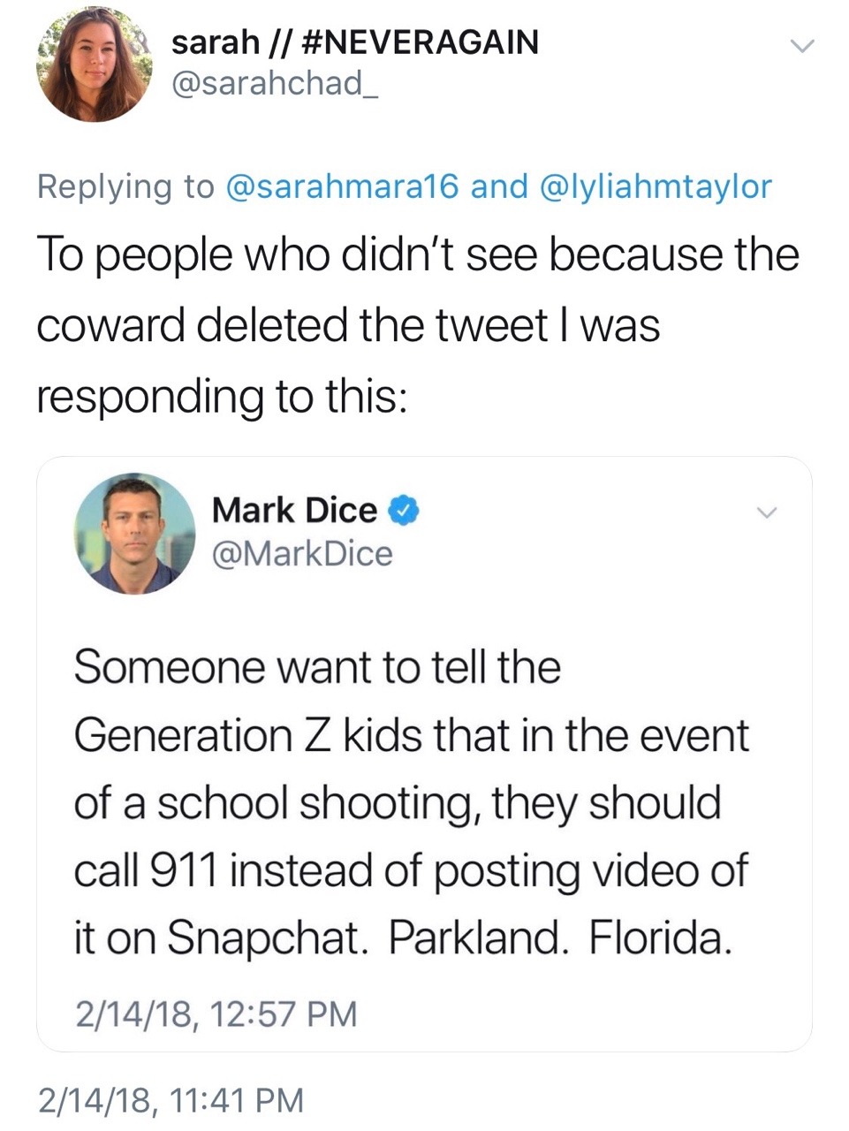Image resolution: width=849 pixels, height=1131 pixels.
Task: Click the word 'coward' in sarah's tweet
Action: point(112,325)
